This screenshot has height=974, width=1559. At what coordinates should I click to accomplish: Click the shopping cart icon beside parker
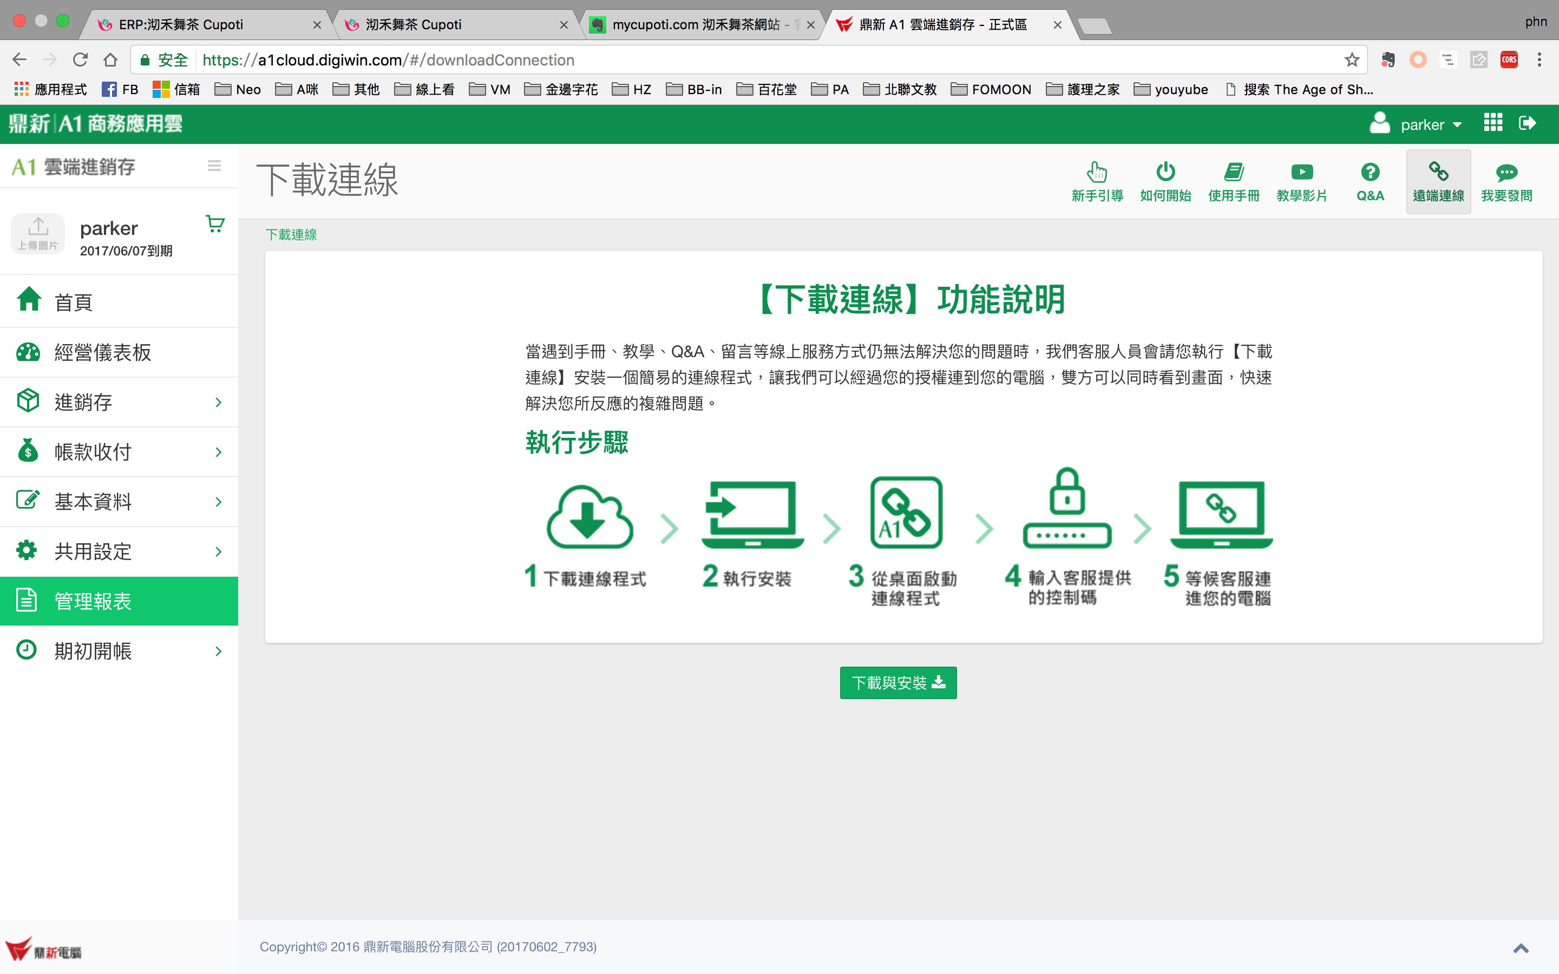215,223
